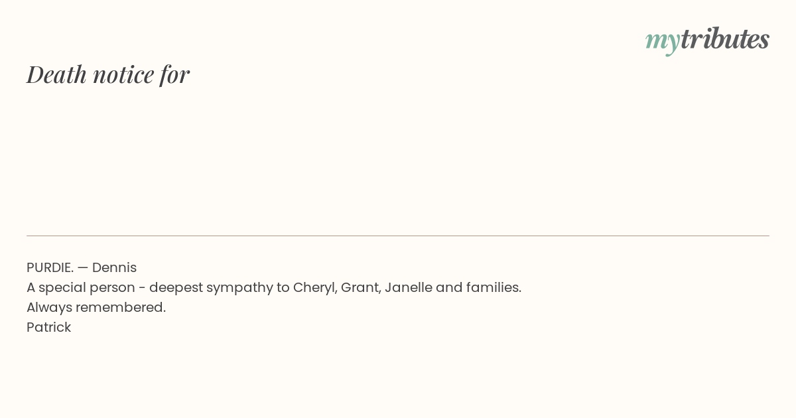Click the grey 'tributes' part of logo

[725, 38]
